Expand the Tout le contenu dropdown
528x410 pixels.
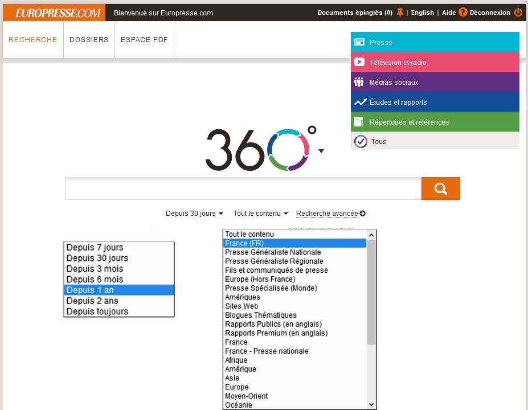[x=260, y=214]
